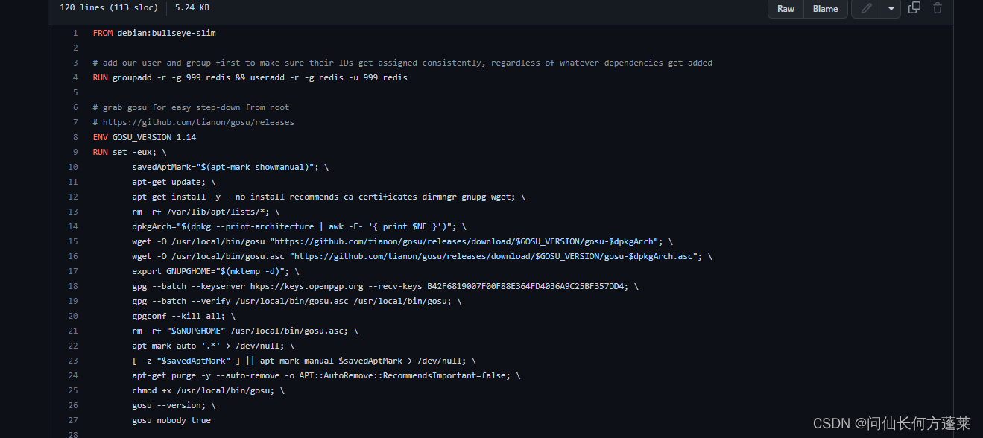Click the 'dpkgArch=' assignment line

pos(299,226)
